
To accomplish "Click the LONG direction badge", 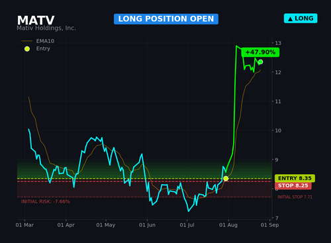I will click(x=301, y=19).
